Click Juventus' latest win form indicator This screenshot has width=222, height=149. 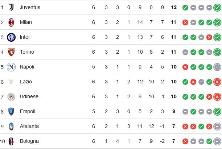tap(217, 8)
